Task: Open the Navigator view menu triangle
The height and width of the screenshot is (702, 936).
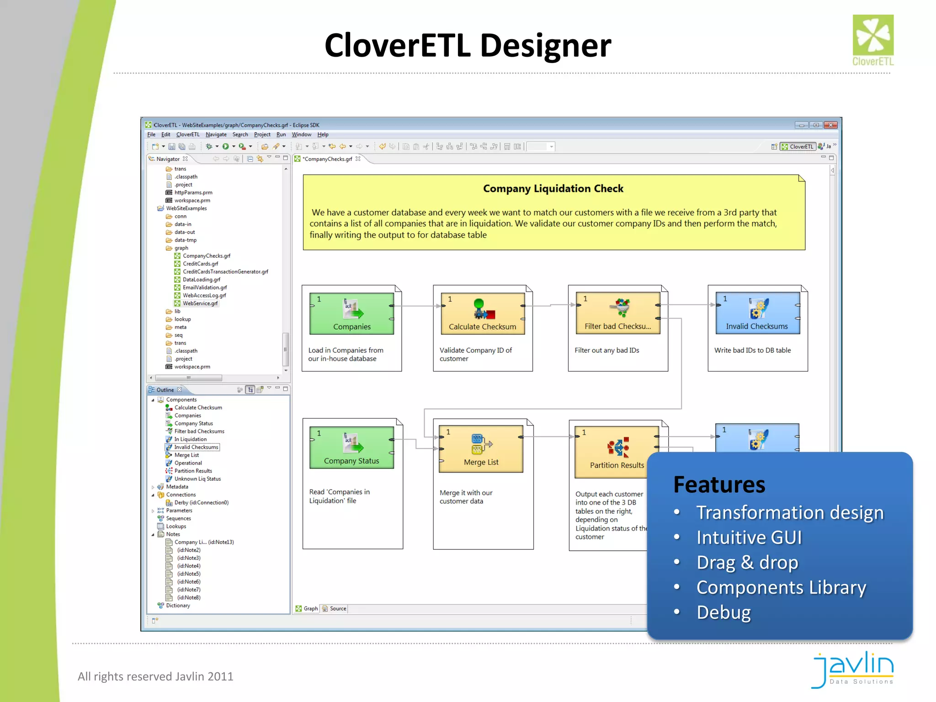Action: point(269,158)
